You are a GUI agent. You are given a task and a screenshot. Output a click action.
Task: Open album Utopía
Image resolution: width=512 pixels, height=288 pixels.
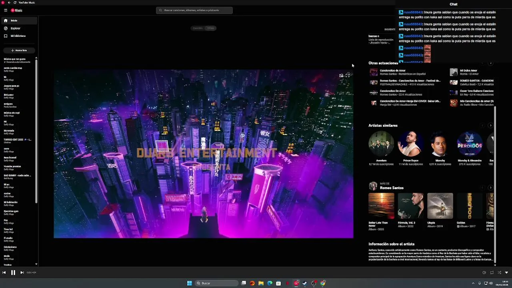click(x=440, y=210)
